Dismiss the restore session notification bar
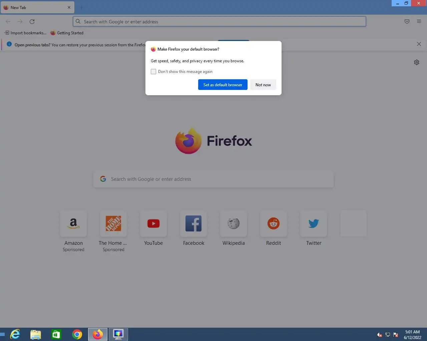The image size is (427, 341). pos(419,44)
